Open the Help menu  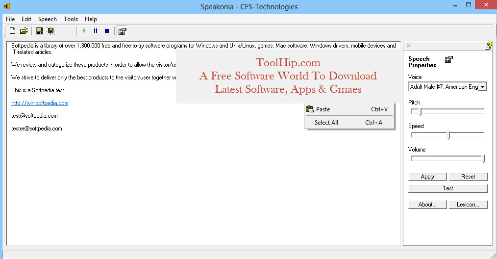click(x=91, y=19)
